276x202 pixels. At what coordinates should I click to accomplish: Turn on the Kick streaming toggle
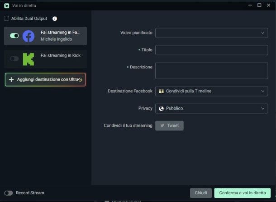(x=14, y=59)
